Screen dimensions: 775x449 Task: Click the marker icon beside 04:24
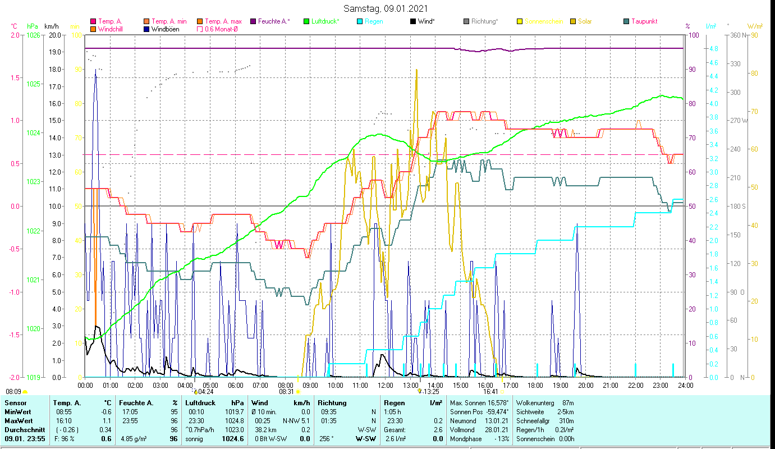tap(195, 391)
